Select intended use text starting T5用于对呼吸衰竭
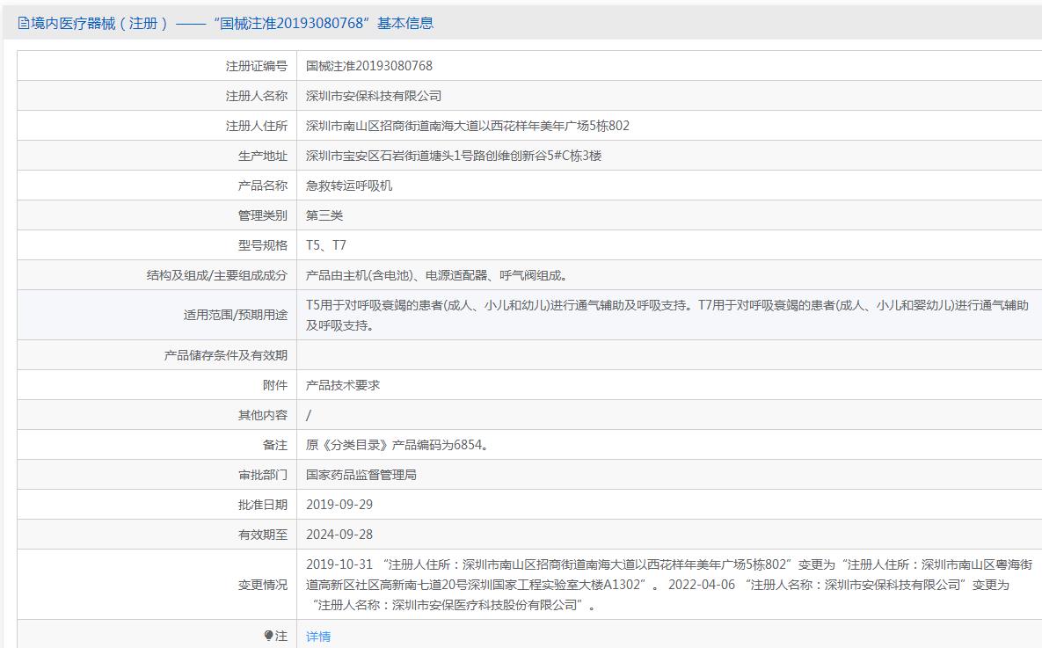The image size is (1042, 648). 667,315
